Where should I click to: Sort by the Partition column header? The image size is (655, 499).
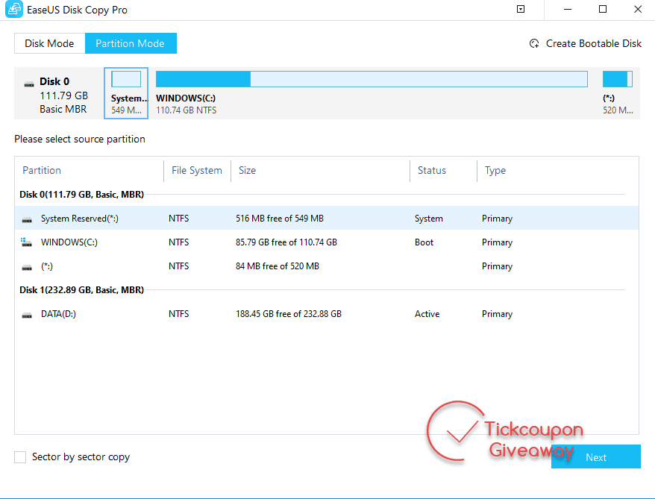(43, 170)
